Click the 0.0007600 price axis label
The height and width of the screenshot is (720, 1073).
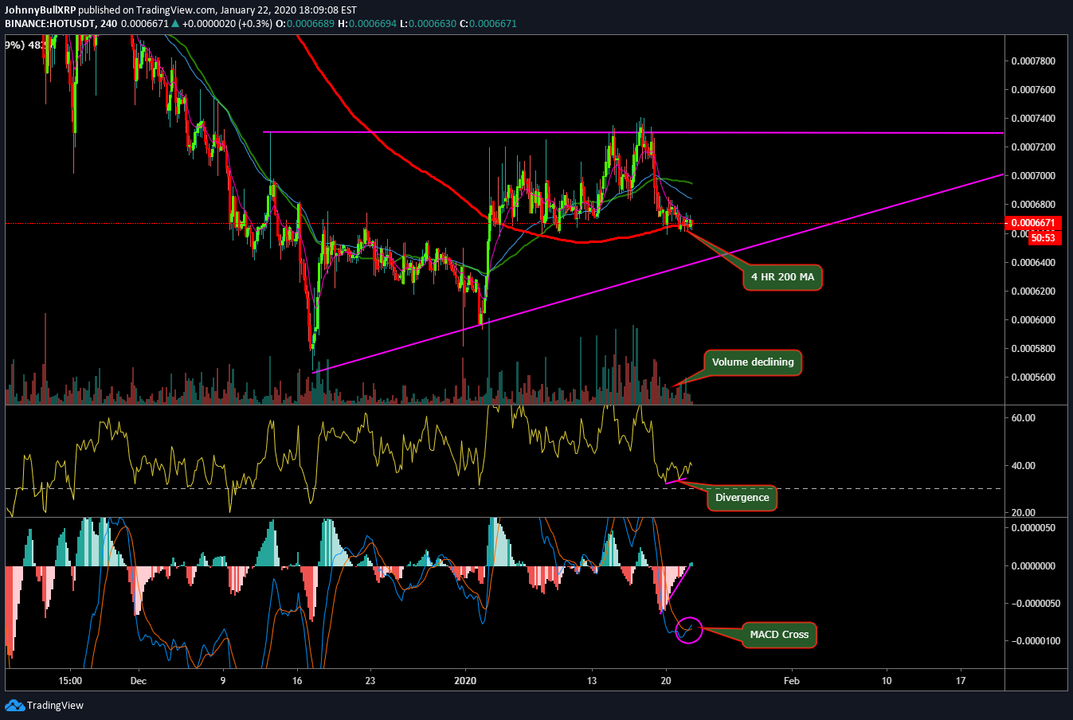[1033, 90]
